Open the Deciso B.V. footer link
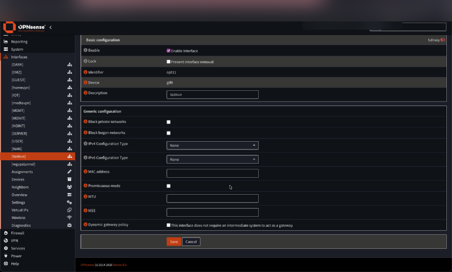Screen dimensions: 452x272 point(120,265)
